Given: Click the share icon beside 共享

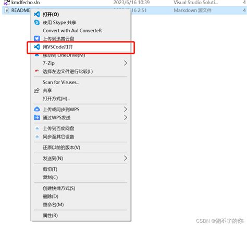Looking at the screenshot, I should tap(36, 90).
